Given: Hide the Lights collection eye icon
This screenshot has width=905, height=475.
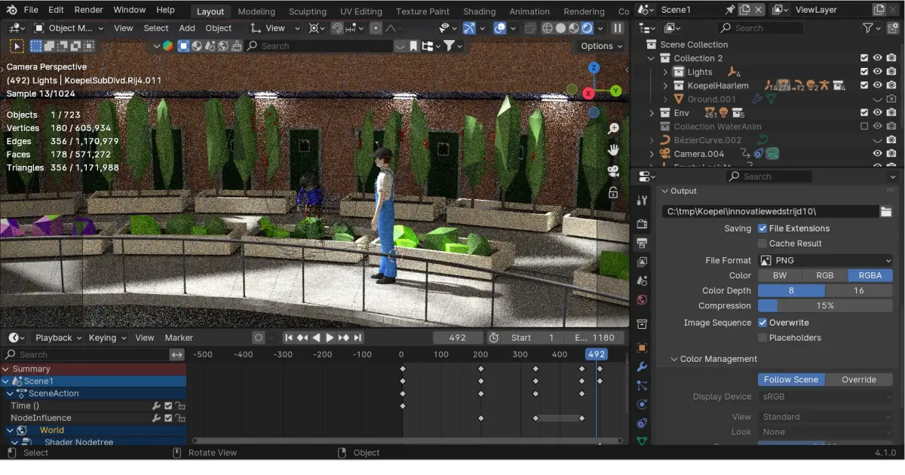Looking at the screenshot, I should pyautogui.click(x=878, y=72).
